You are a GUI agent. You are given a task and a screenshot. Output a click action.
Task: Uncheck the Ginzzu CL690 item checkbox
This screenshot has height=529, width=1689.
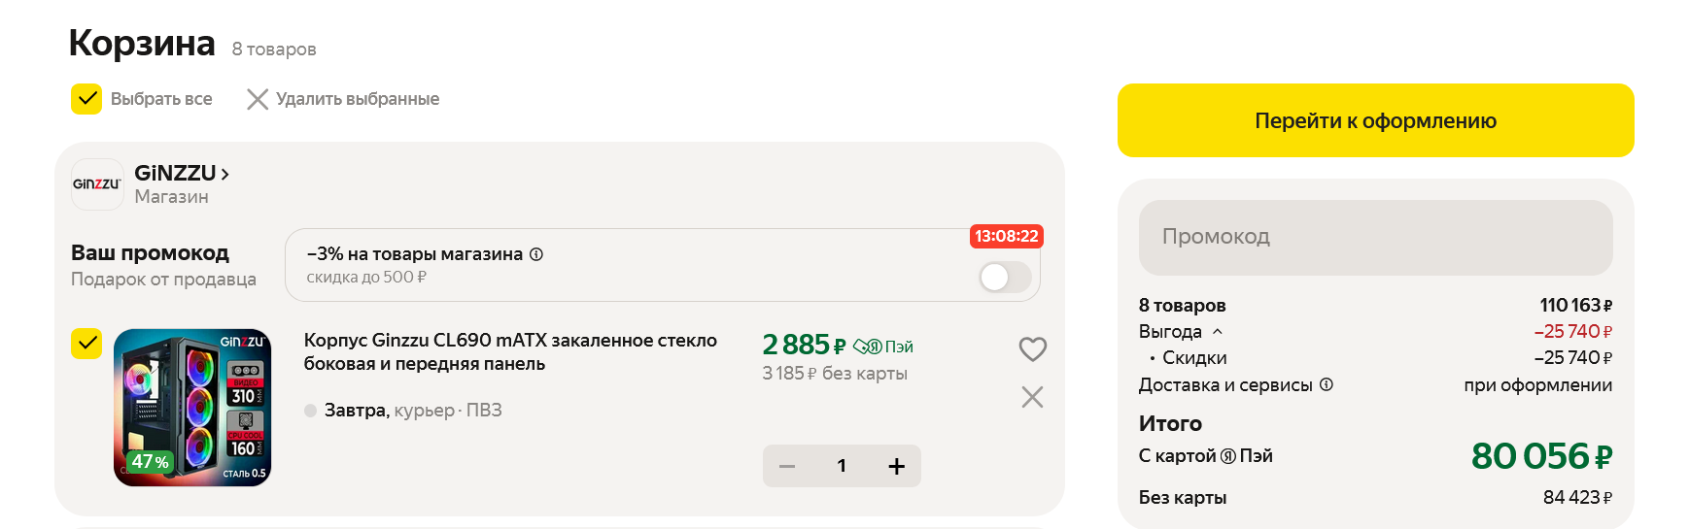[x=86, y=344]
